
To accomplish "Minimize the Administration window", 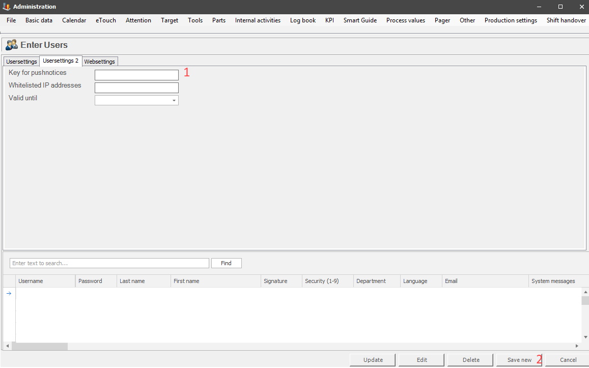I will point(539,7).
